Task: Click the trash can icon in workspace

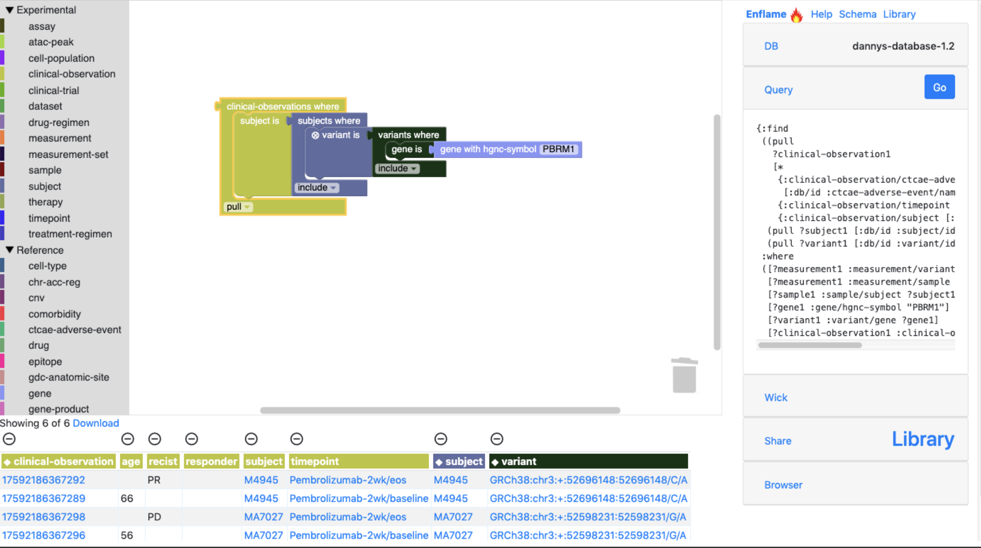Action: (684, 375)
